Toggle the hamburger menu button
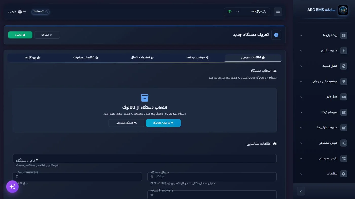 [x=278, y=12]
